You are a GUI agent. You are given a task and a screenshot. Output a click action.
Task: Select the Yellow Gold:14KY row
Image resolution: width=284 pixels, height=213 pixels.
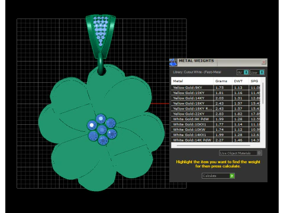pos(216,98)
